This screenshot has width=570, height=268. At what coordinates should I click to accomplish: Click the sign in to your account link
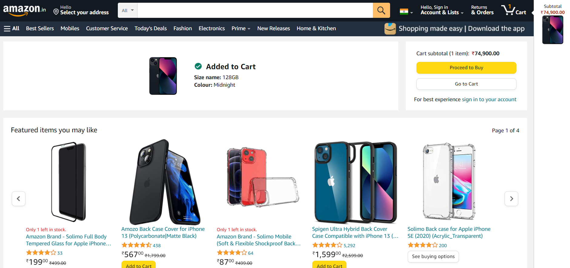click(489, 99)
